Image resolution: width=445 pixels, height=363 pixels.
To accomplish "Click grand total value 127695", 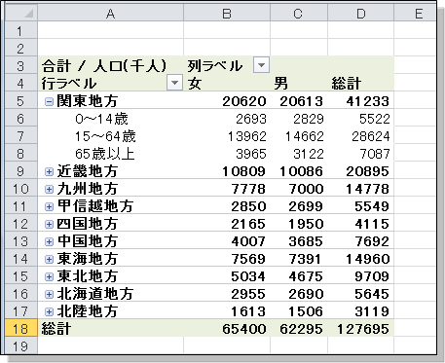I will pos(363,329).
